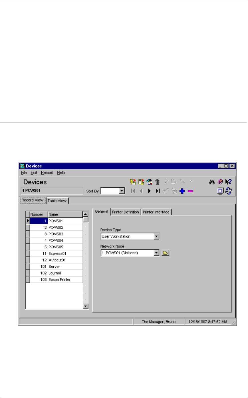
Task: Open the Printer Interface tab
Action: click(x=156, y=212)
